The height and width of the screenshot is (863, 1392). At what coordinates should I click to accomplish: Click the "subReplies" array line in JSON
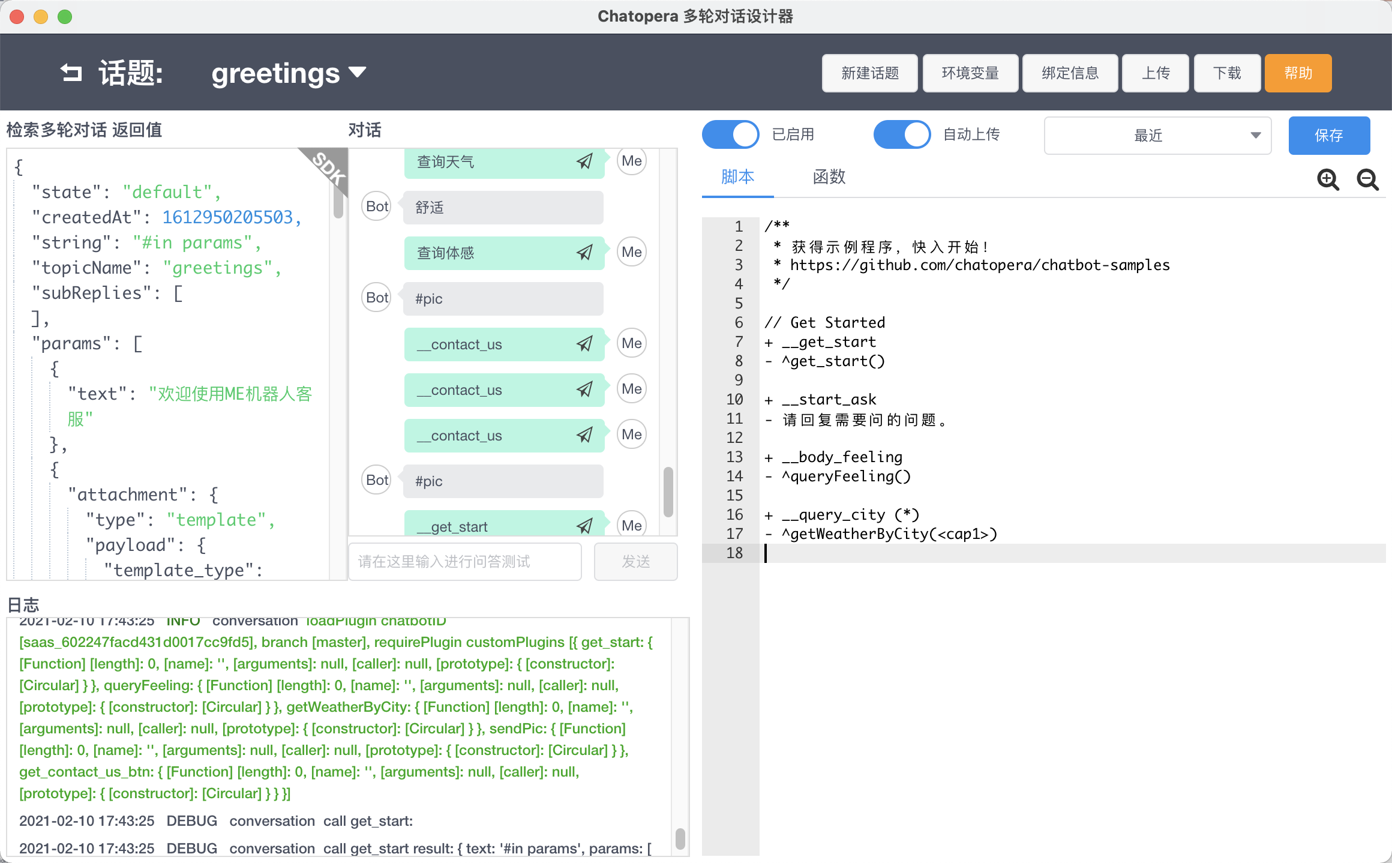click(107, 293)
